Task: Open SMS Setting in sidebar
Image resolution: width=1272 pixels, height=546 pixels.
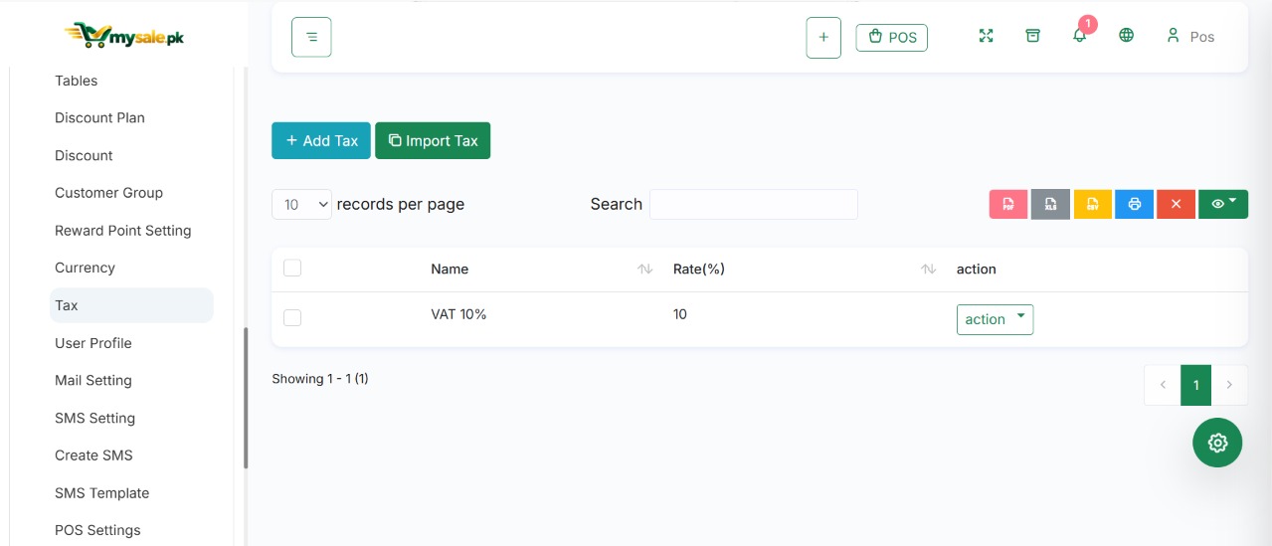Action: click(94, 418)
